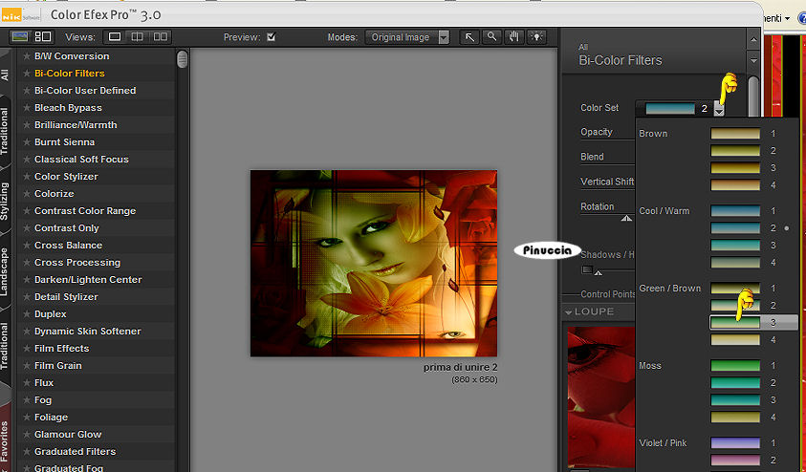Select the Dynamic Skin Softener filter
Viewport: 806px width, 472px height.
tap(87, 332)
